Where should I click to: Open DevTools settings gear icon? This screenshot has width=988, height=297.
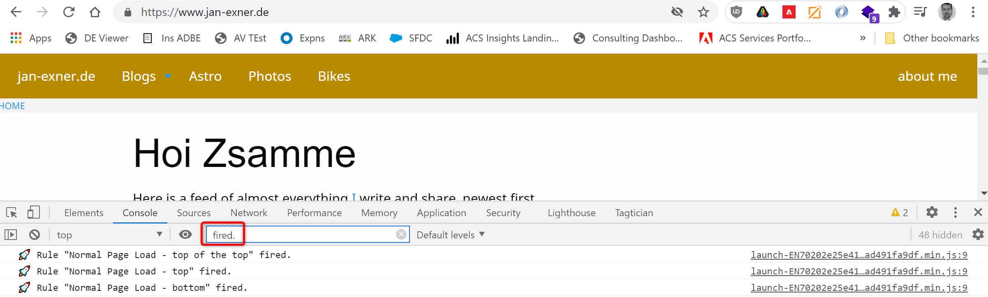tap(932, 212)
